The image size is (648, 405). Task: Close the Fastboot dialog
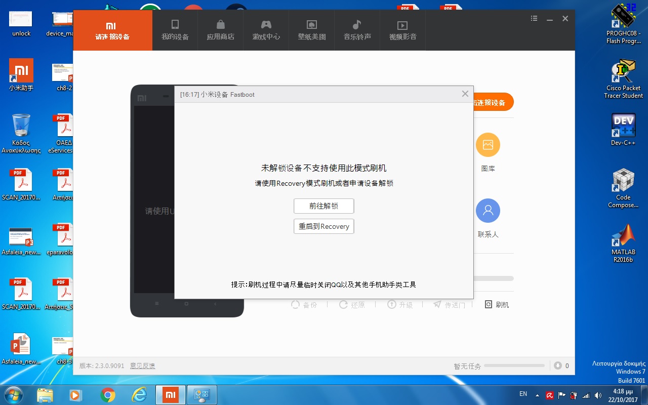click(x=465, y=94)
